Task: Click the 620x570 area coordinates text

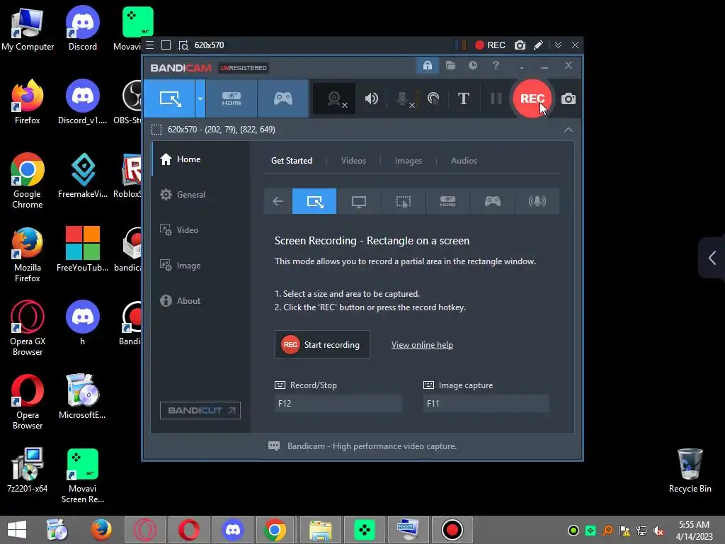Action: point(221,130)
